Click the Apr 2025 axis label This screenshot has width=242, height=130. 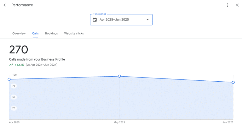coord(14,122)
